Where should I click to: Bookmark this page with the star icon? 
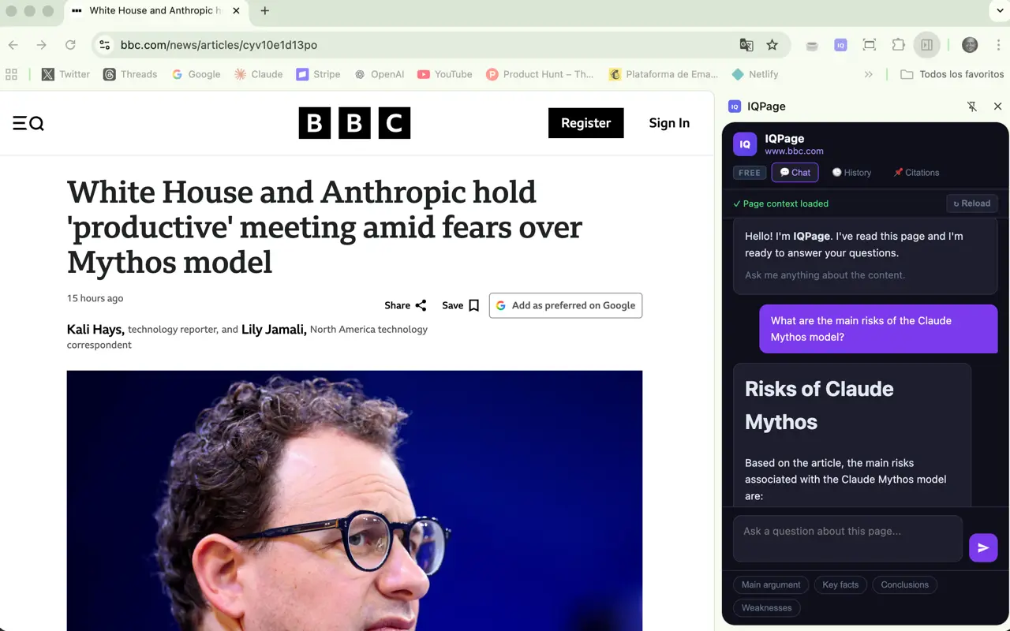click(772, 45)
